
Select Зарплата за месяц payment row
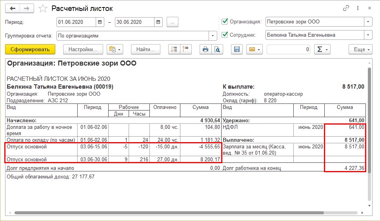coord(294,150)
